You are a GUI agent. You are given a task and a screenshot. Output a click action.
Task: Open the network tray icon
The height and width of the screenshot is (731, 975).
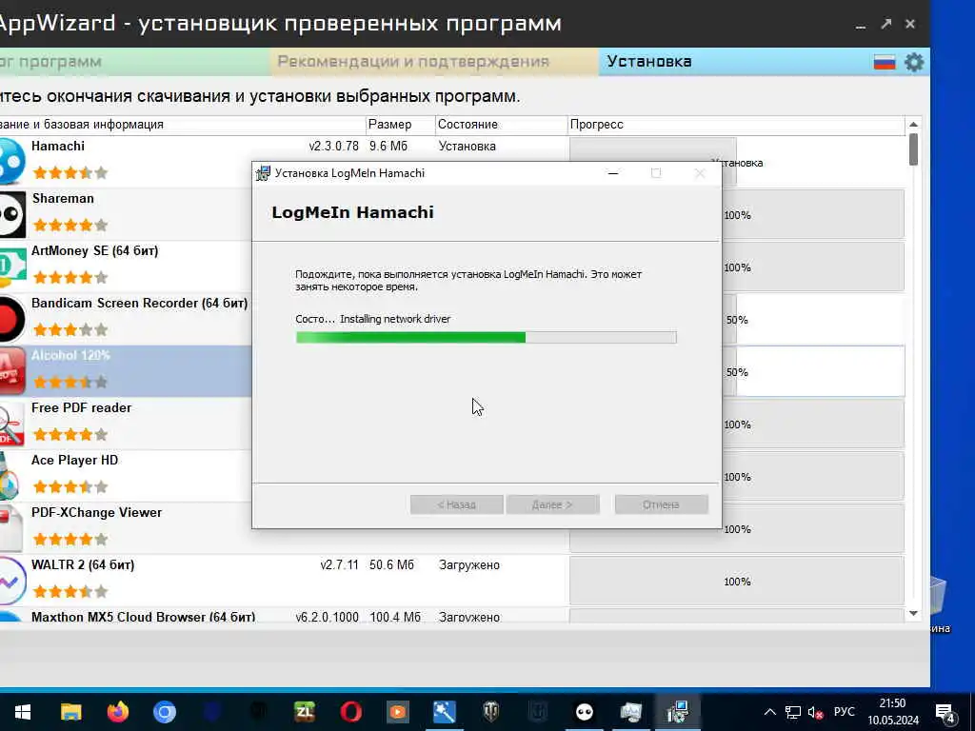click(793, 712)
